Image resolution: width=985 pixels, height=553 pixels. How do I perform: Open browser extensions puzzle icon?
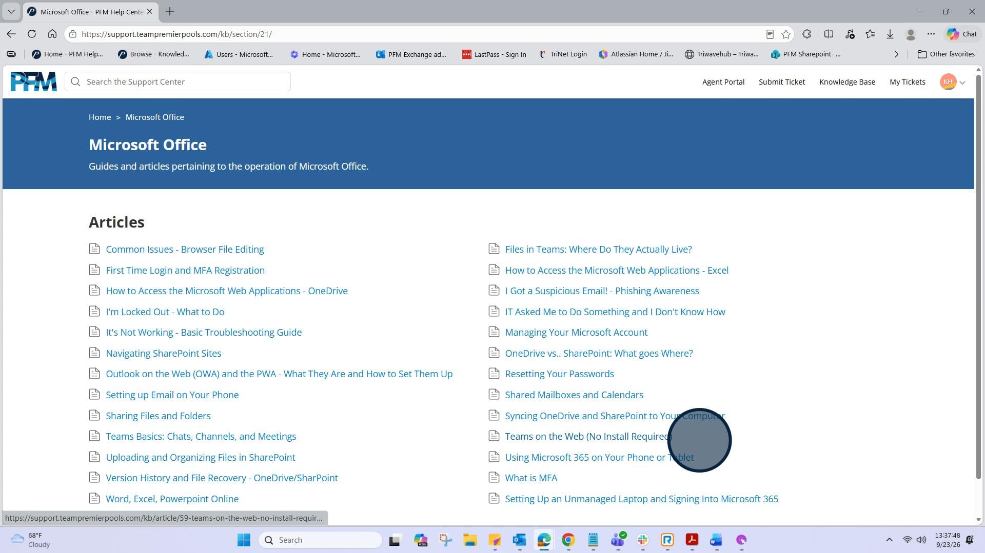pyautogui.click(x=806, y=34)
